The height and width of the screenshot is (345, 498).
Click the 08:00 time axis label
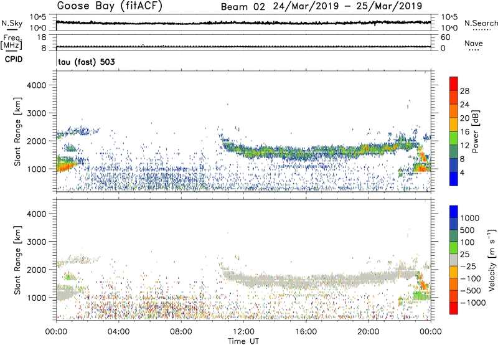coord(181,332)
